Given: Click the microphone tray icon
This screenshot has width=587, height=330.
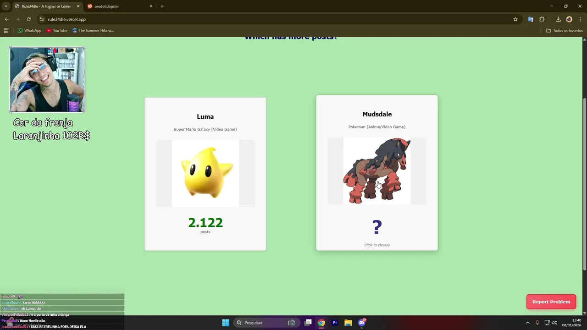Looking at the screenshot, I should 537,323.
